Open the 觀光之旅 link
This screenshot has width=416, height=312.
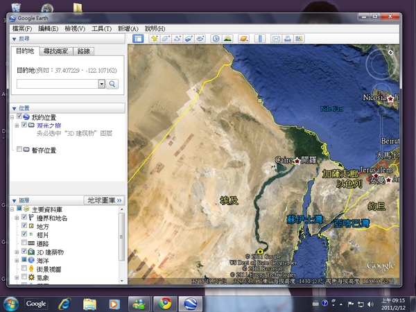click(49, 125)
